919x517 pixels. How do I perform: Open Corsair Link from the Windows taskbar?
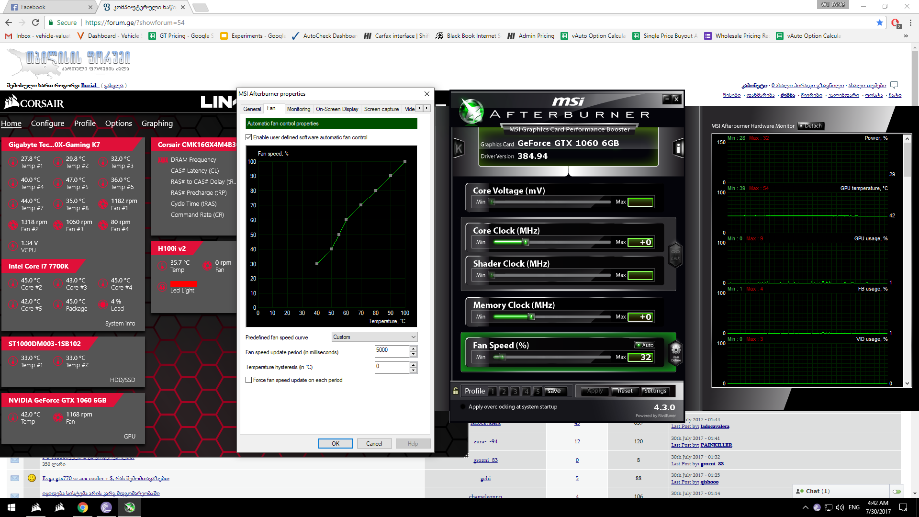36,507
